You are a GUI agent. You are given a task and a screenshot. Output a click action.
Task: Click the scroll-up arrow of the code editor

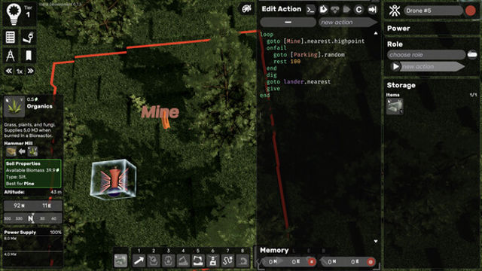pos(376,33)
